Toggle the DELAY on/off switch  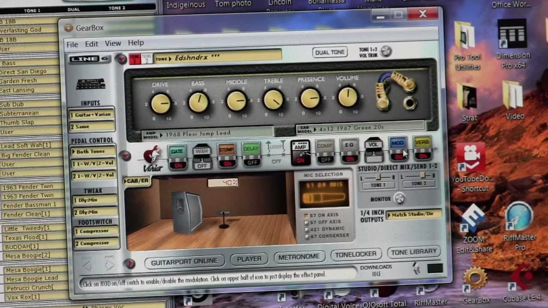(x=252, y=162)
